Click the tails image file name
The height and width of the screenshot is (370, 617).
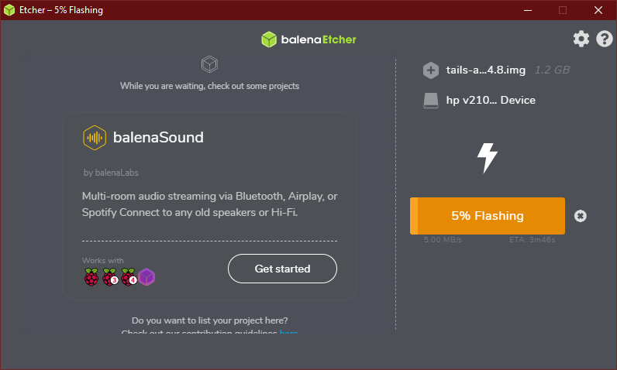(486, 70)
